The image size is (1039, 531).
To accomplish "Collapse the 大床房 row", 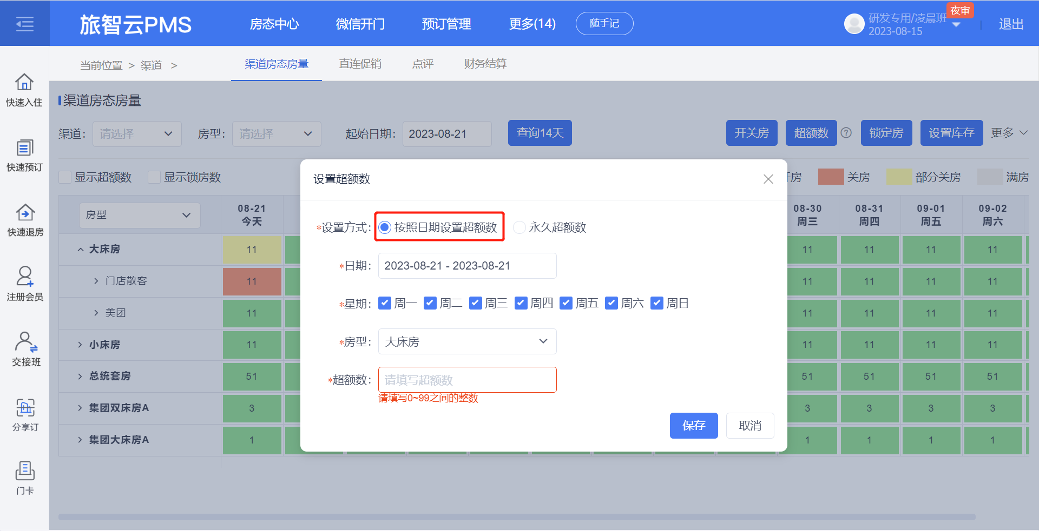I will (81, 250).
